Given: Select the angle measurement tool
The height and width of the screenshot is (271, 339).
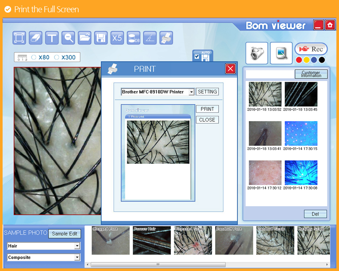Looking at the screenshot, I should [x=150, y=37].
